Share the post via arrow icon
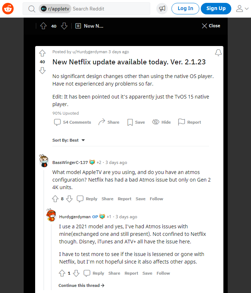 point(109,122)
